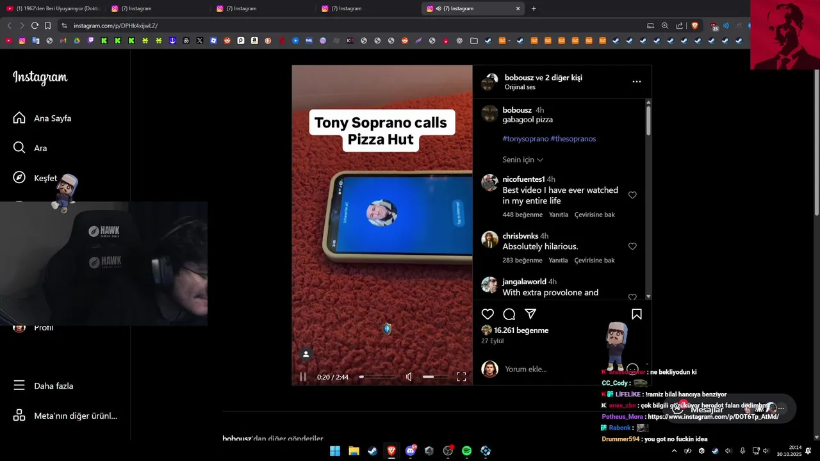
Task: Open instagram link in Potheus_Mora chat message
Action: [x=713, y=417]
